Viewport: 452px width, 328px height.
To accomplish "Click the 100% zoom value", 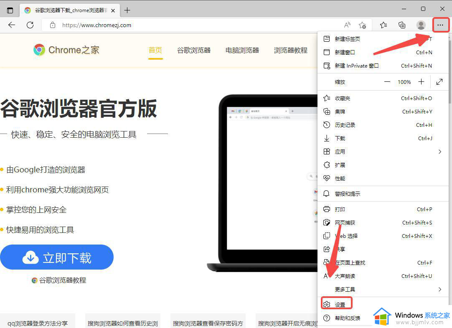I will 404,82.
